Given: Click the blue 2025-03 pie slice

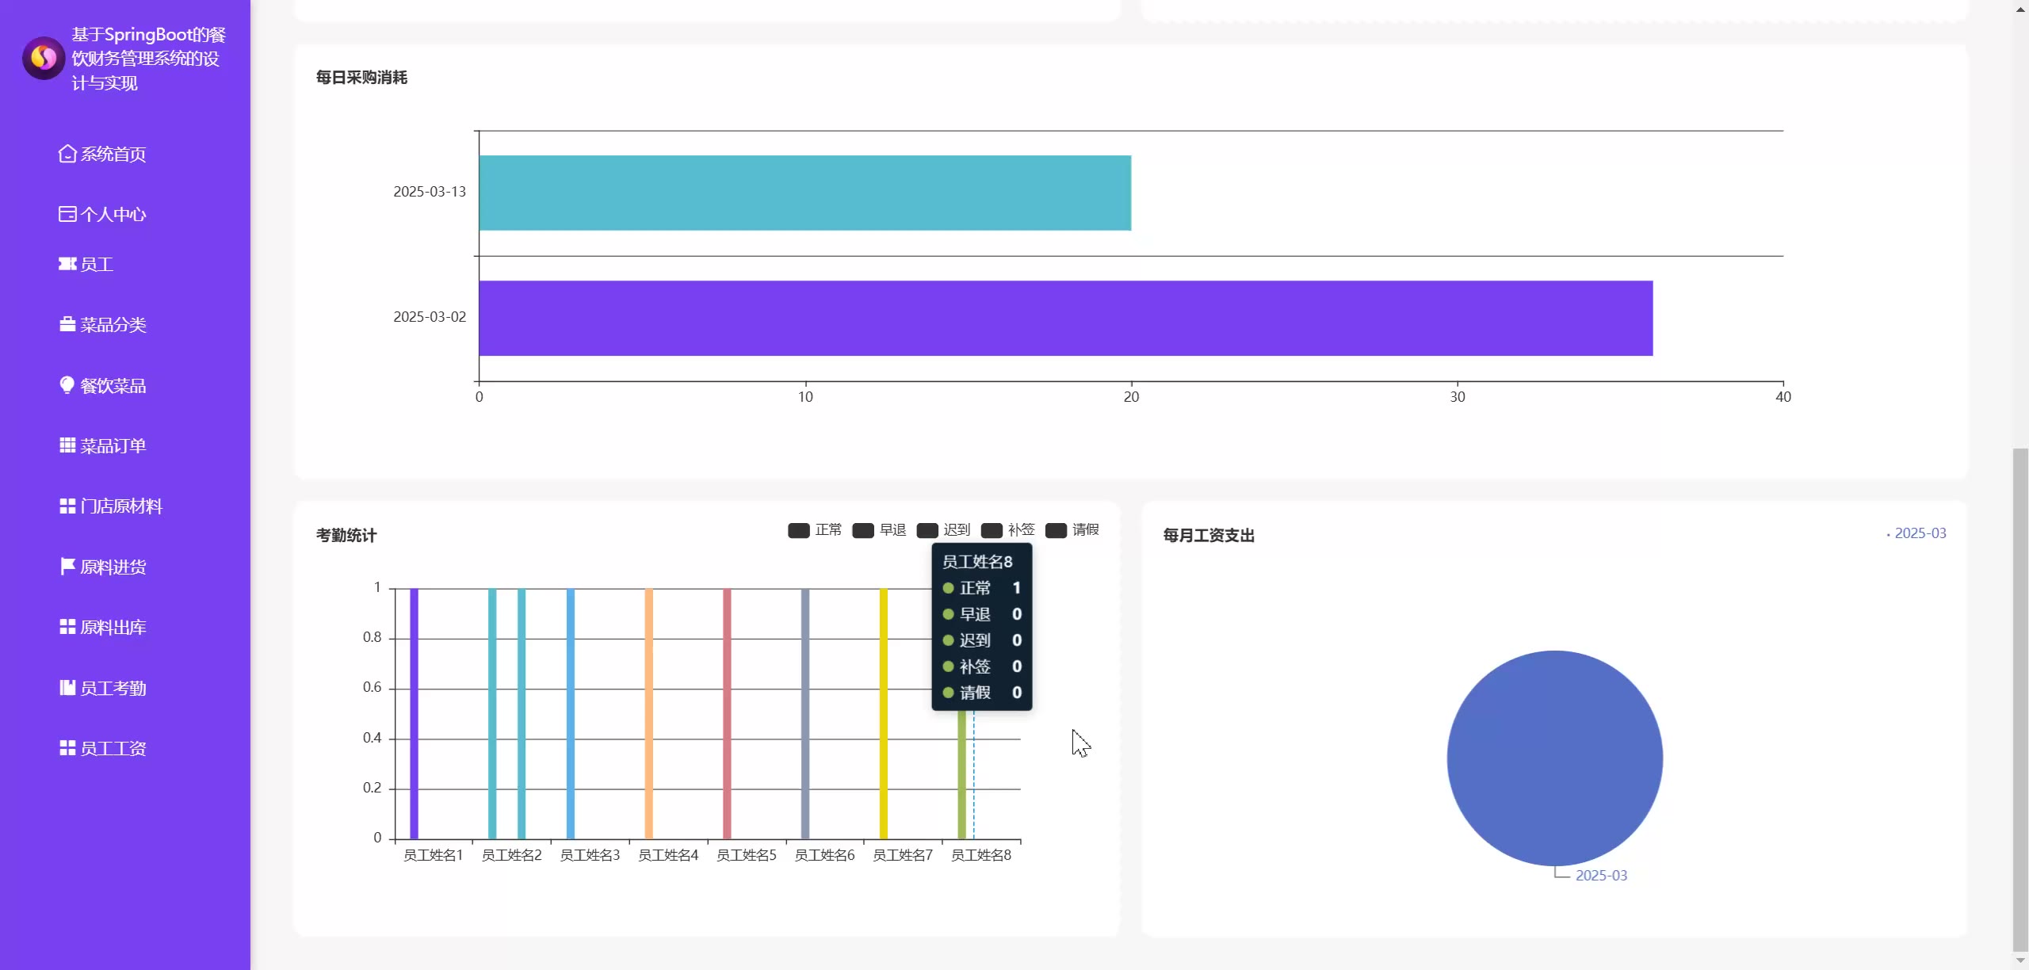Looking at the screenshot, I should [1554, 758].
